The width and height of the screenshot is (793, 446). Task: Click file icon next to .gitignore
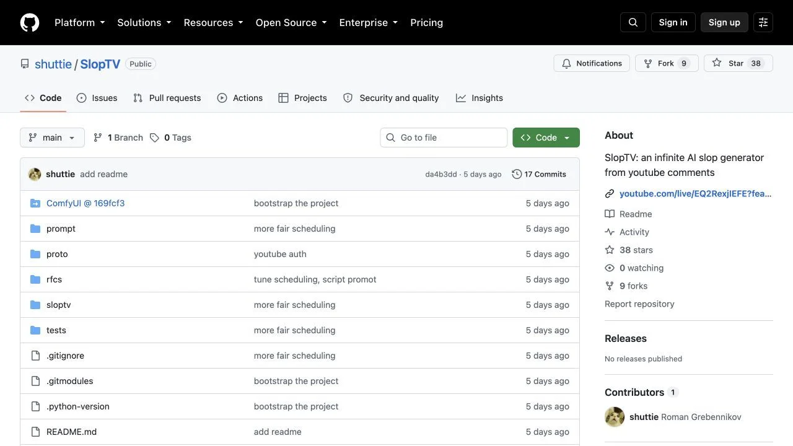coord(35,356)
